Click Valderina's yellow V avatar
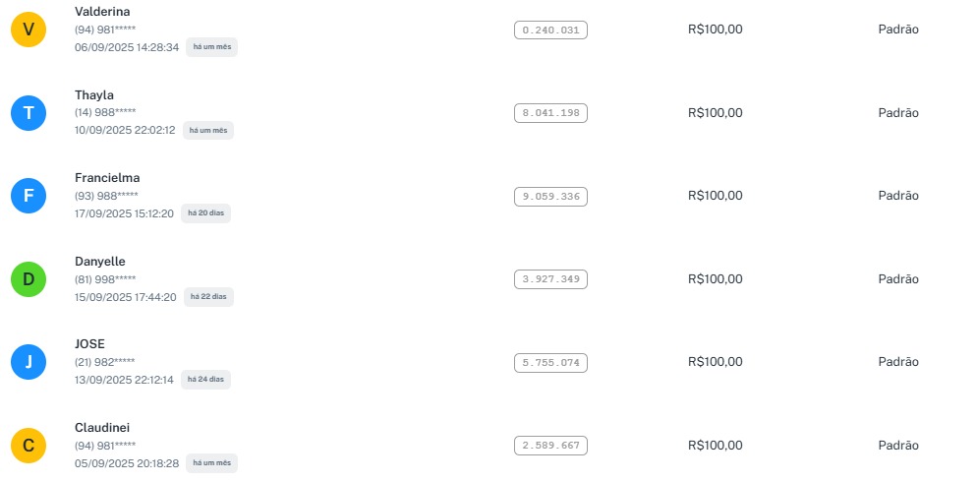 pyautogui.click(x=29, y=30)
